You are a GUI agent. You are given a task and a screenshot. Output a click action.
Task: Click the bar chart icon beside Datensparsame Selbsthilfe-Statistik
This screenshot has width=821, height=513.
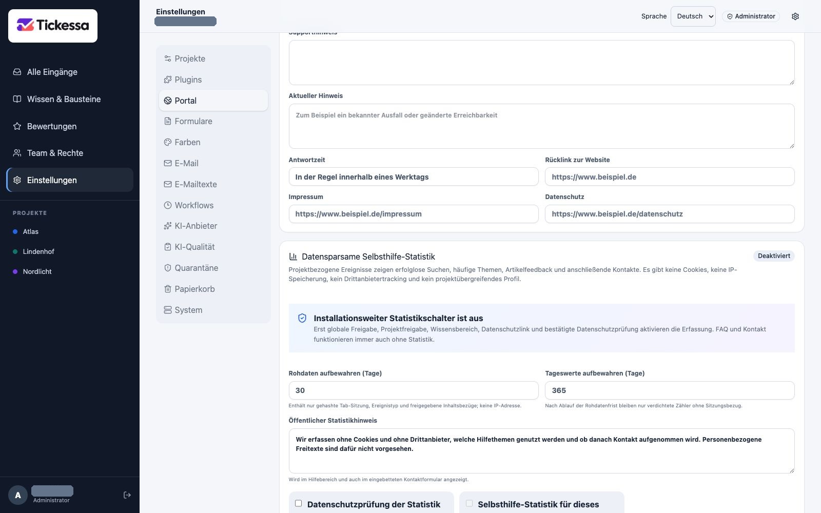point(293,256)
